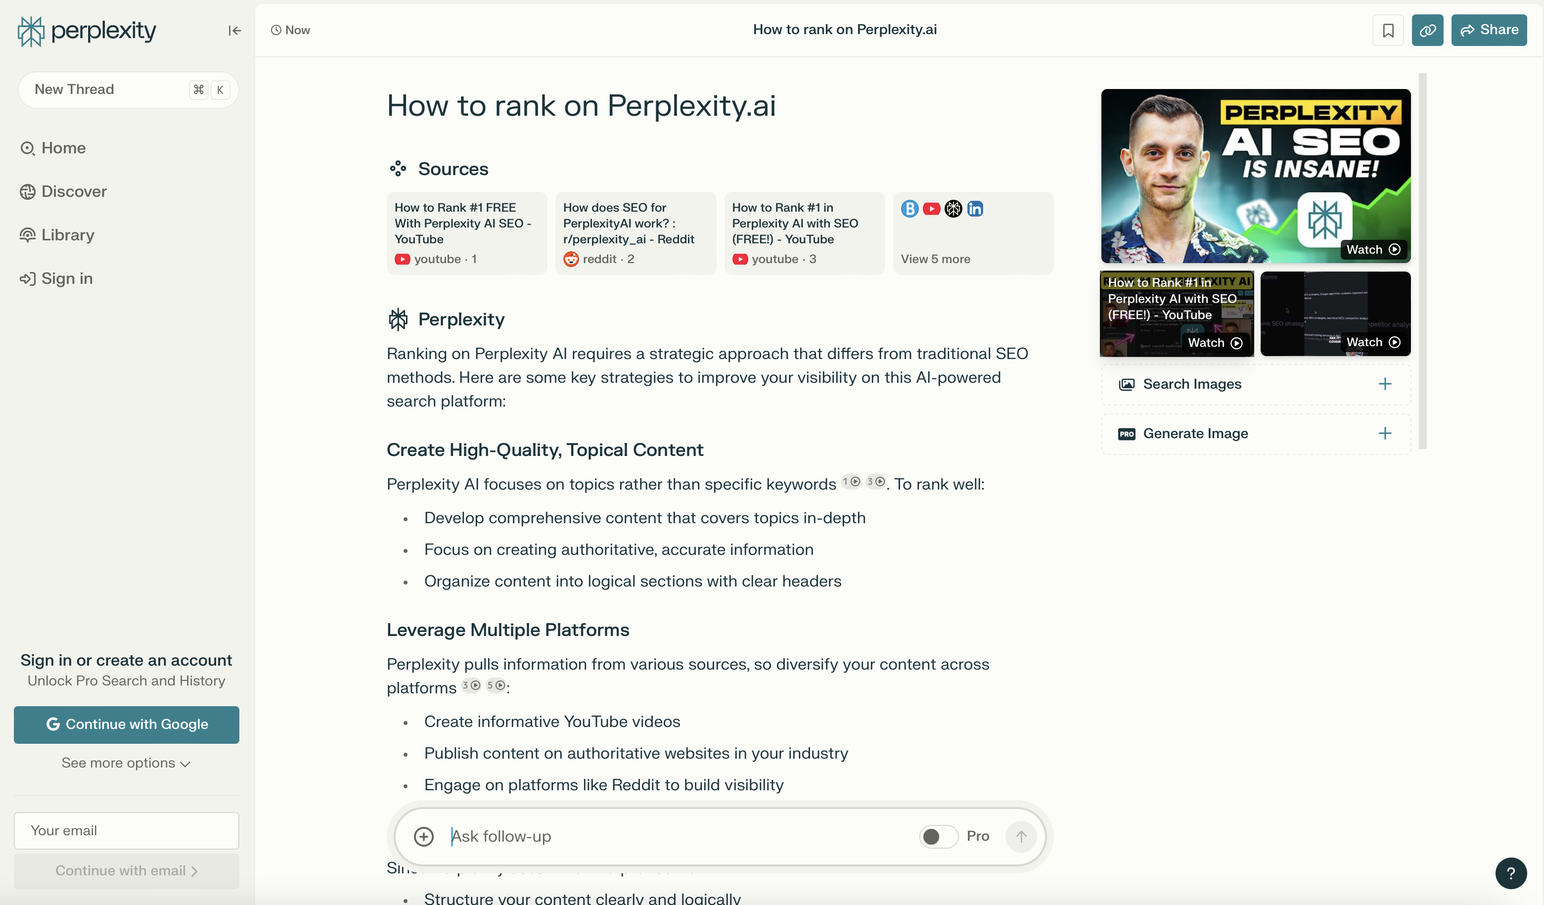Open first YouTube source card

466,233
